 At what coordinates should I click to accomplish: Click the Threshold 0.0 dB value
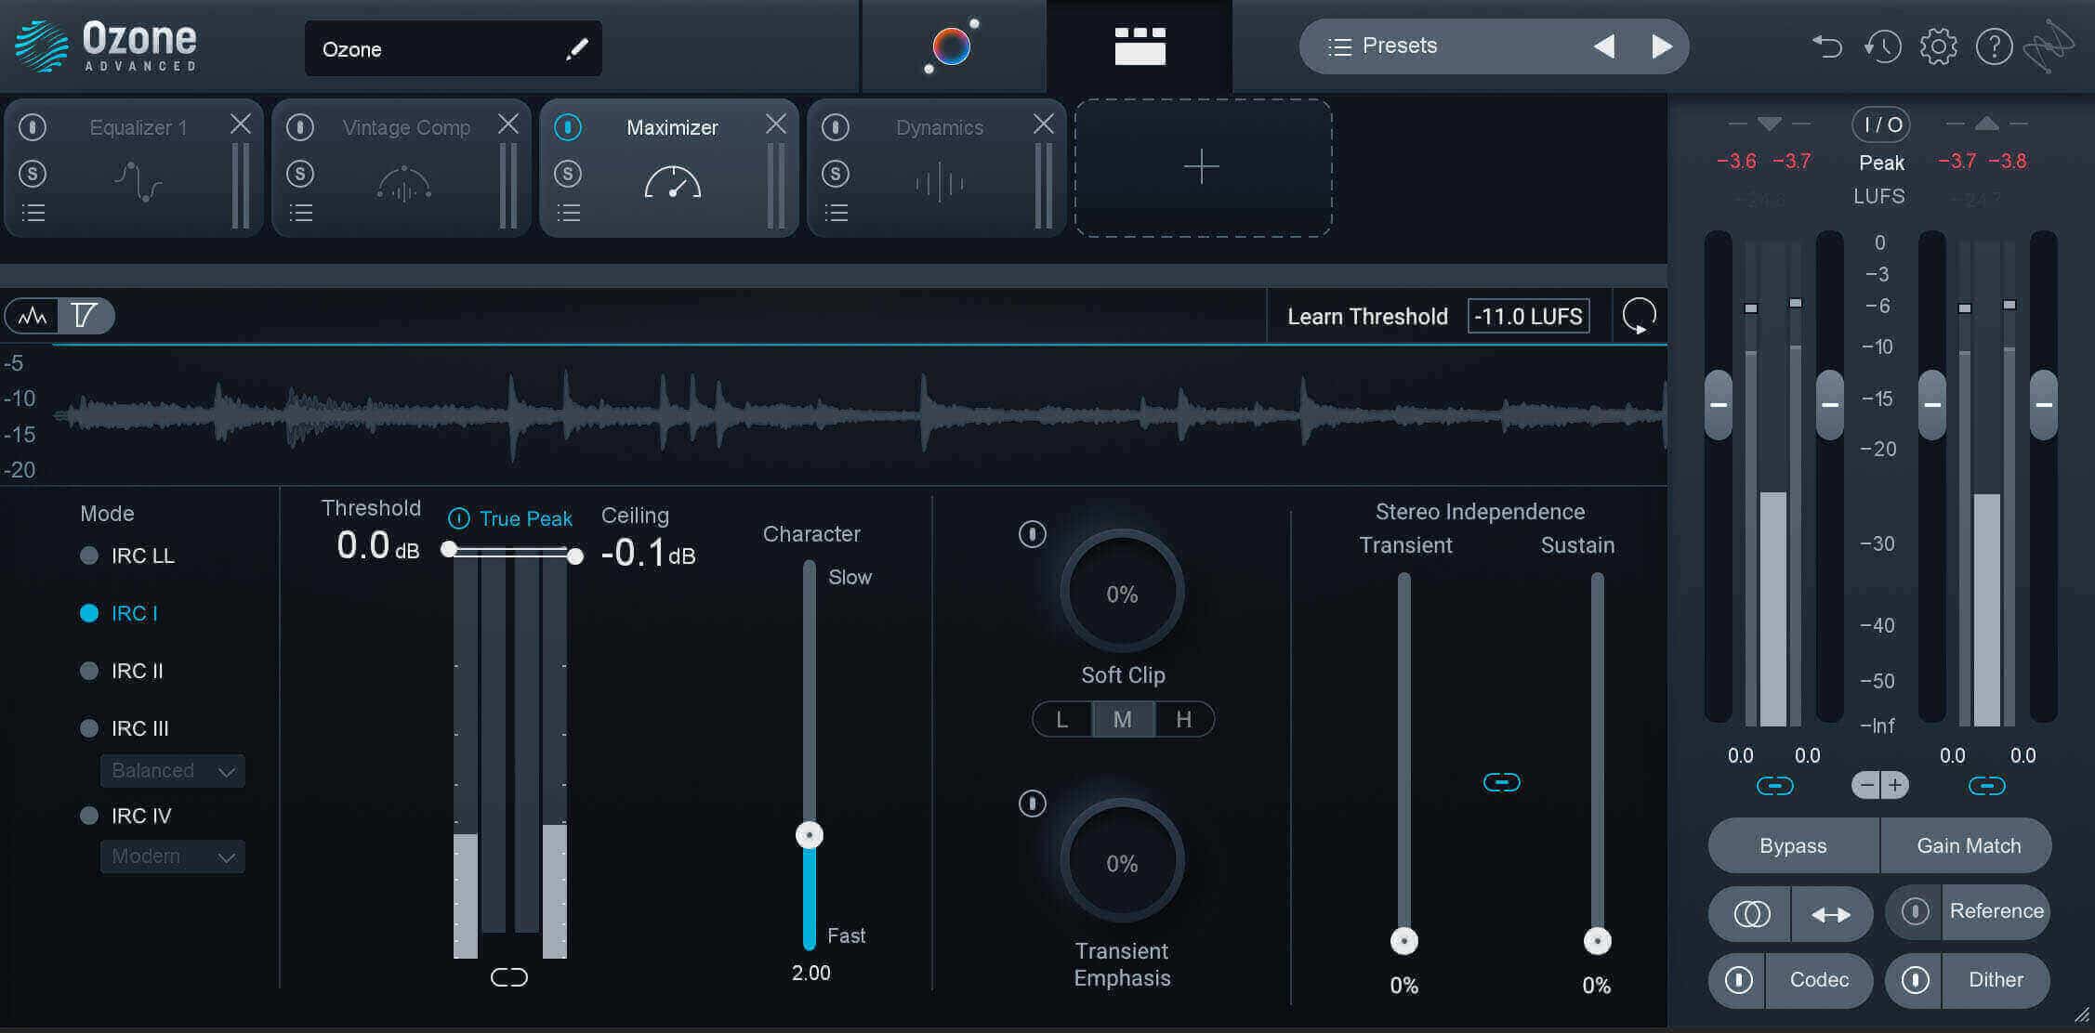click(377, 546)
